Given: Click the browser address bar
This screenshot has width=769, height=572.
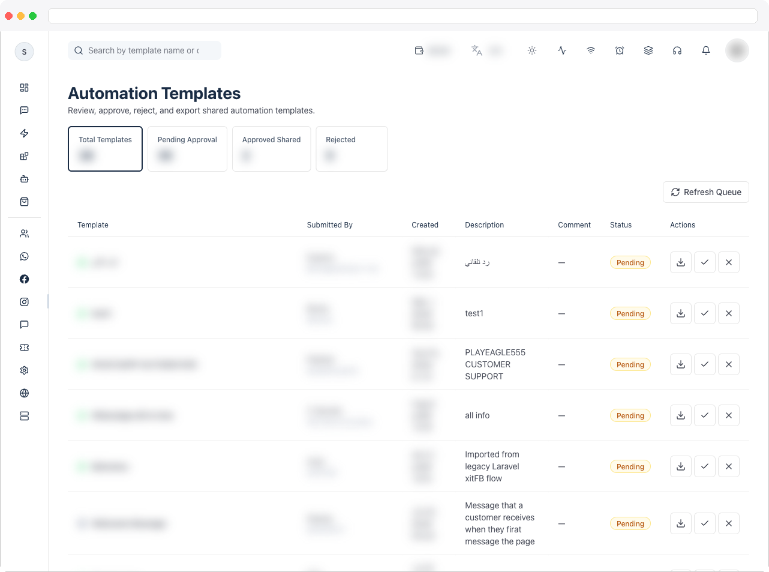Looking at the screenshot, I should coord(402,16).
